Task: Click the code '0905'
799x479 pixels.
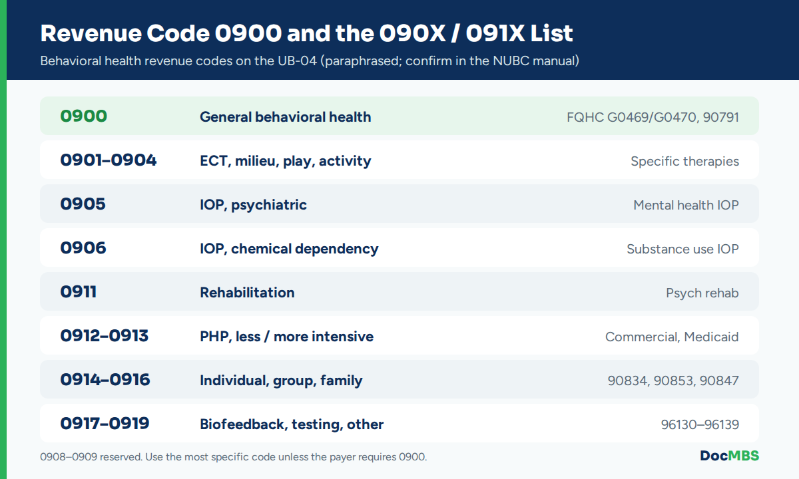Action: click(83, 204)
